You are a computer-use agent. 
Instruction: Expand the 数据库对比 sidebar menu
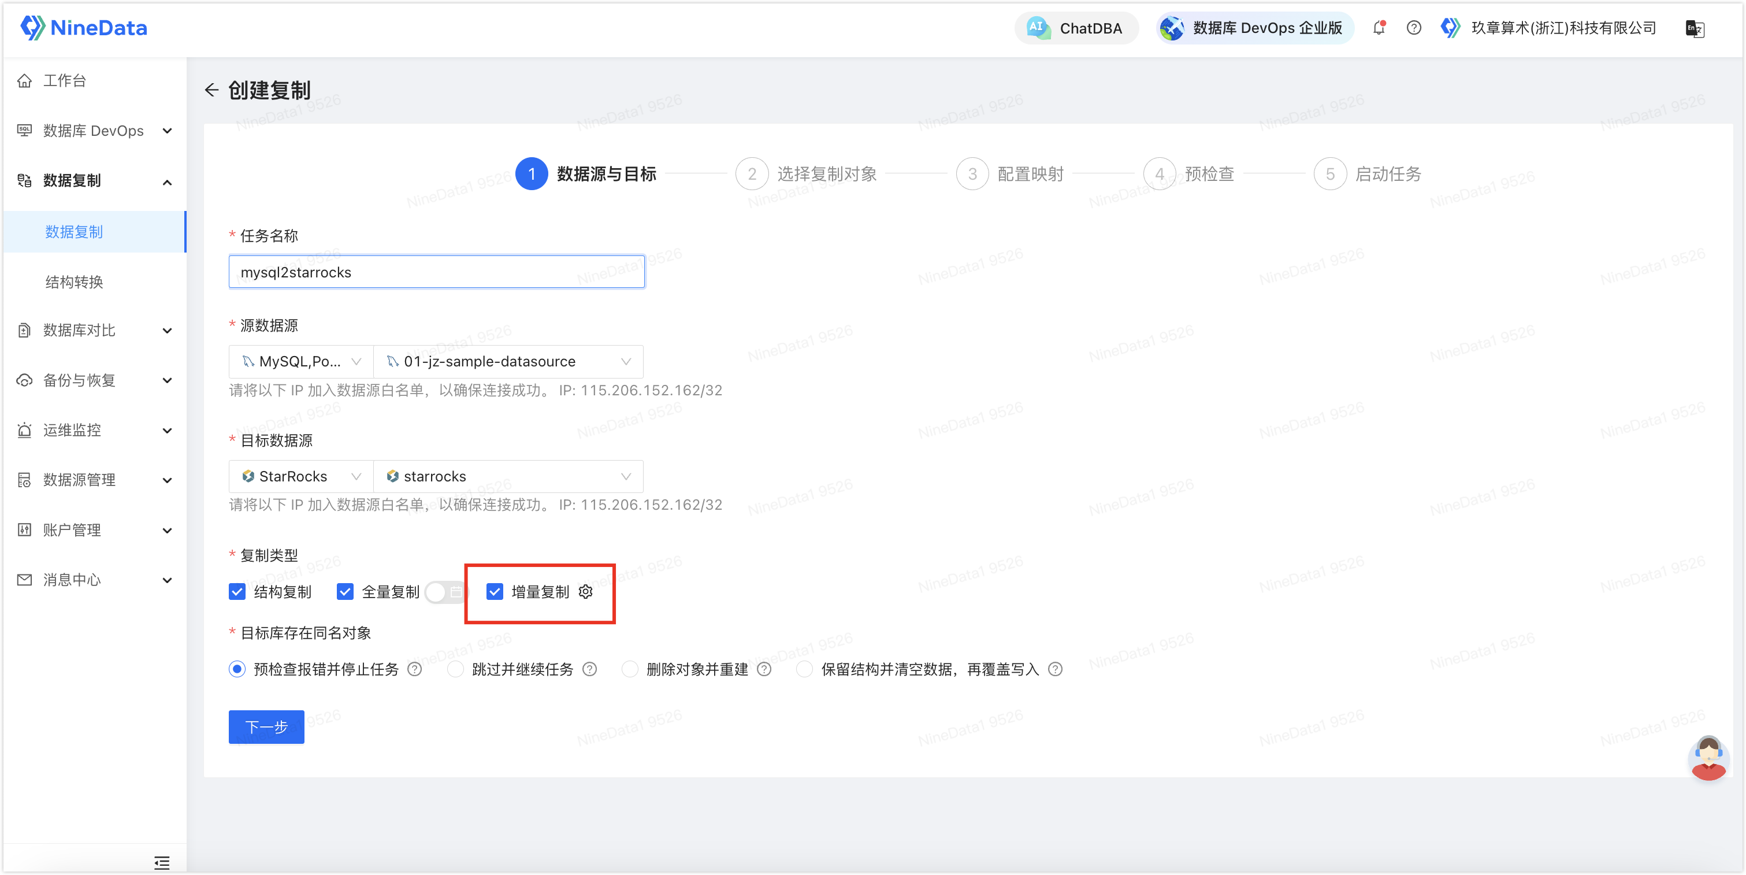pos(94,330)
